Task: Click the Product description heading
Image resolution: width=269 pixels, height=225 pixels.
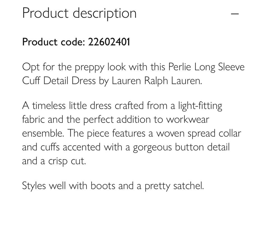Action: click(x=79, y=13)
